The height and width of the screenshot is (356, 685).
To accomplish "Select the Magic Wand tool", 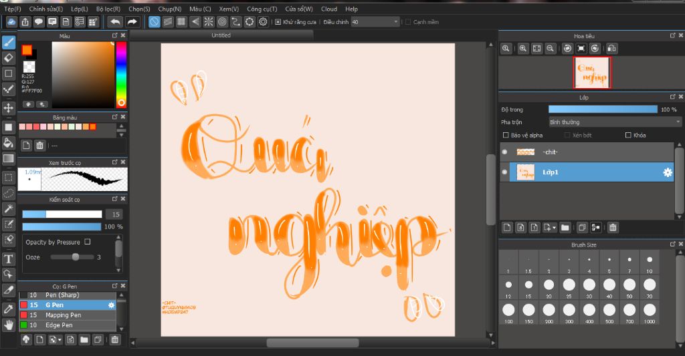I will click(x=9, y=209).
